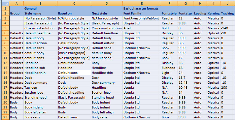Screen dimensions: 235x120
Task: Select the '10.46' font size cell
Action: click(185, 87)
